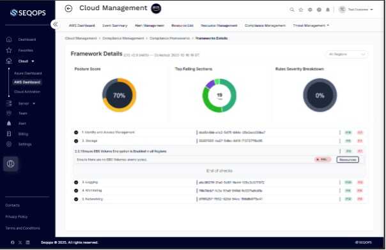Switch to the Compliance Management tab
This screenshot has height=250, width=386.
[x=265, y=26]
